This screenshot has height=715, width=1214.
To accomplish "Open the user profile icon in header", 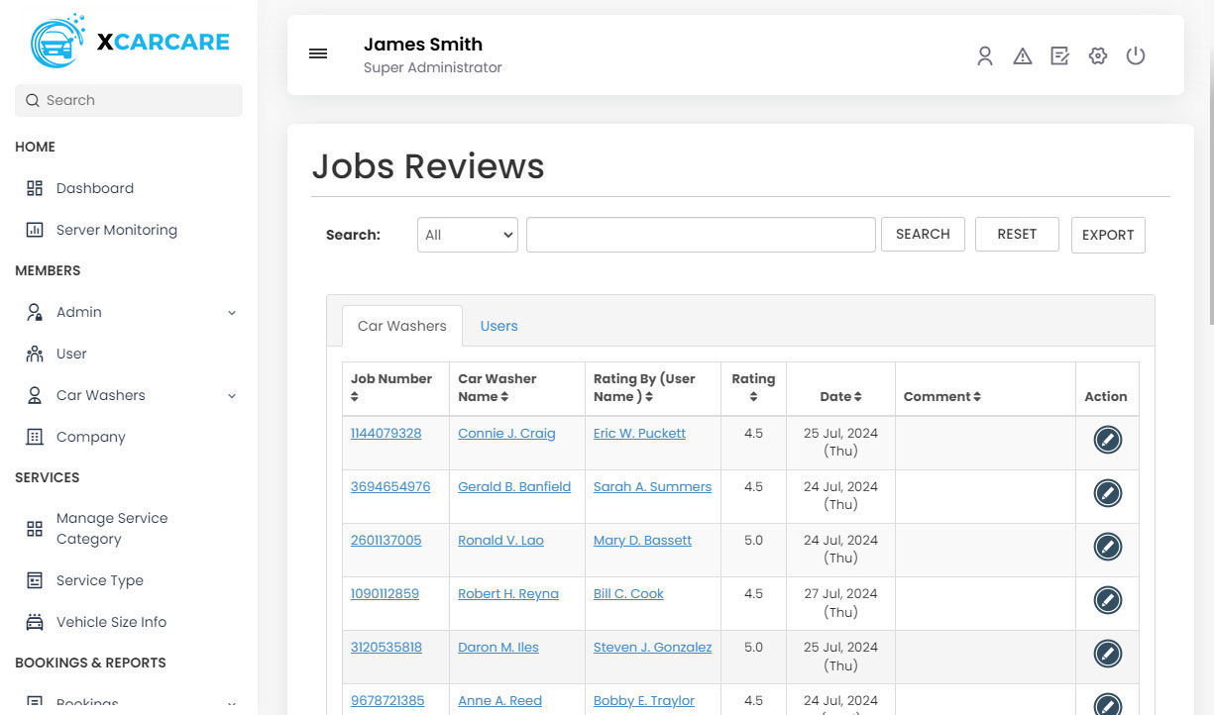I will click(984, 56).
